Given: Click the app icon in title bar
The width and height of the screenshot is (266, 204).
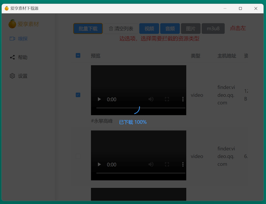Looking at the screenshot, I should point(6,8).
